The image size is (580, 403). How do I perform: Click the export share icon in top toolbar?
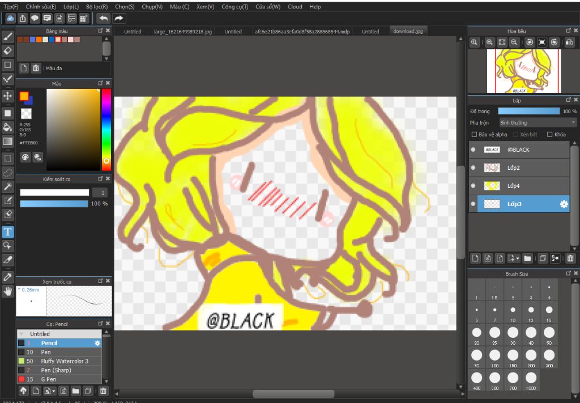pos(23,18)
